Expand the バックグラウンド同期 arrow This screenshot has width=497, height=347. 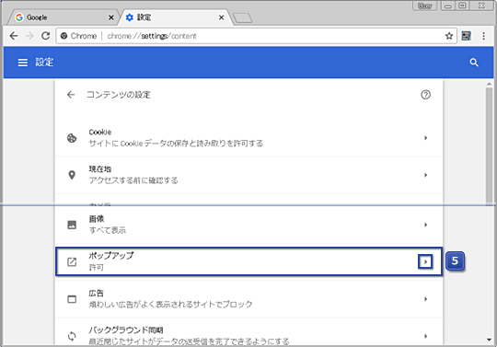pyautogui.click(x=426, y=336)
